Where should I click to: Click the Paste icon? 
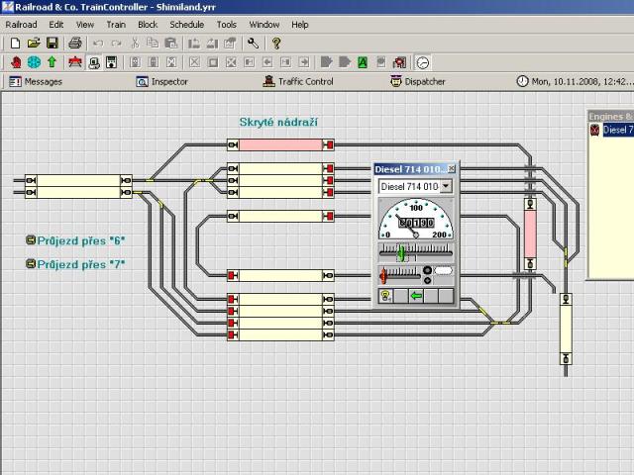click(171, 43)
